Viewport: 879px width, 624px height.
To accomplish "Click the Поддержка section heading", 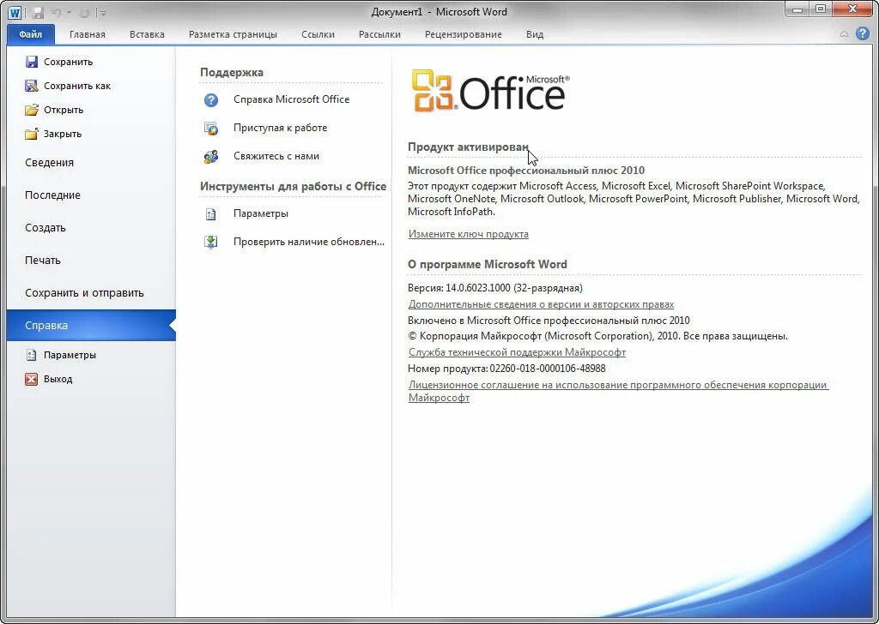I will 232,72.
